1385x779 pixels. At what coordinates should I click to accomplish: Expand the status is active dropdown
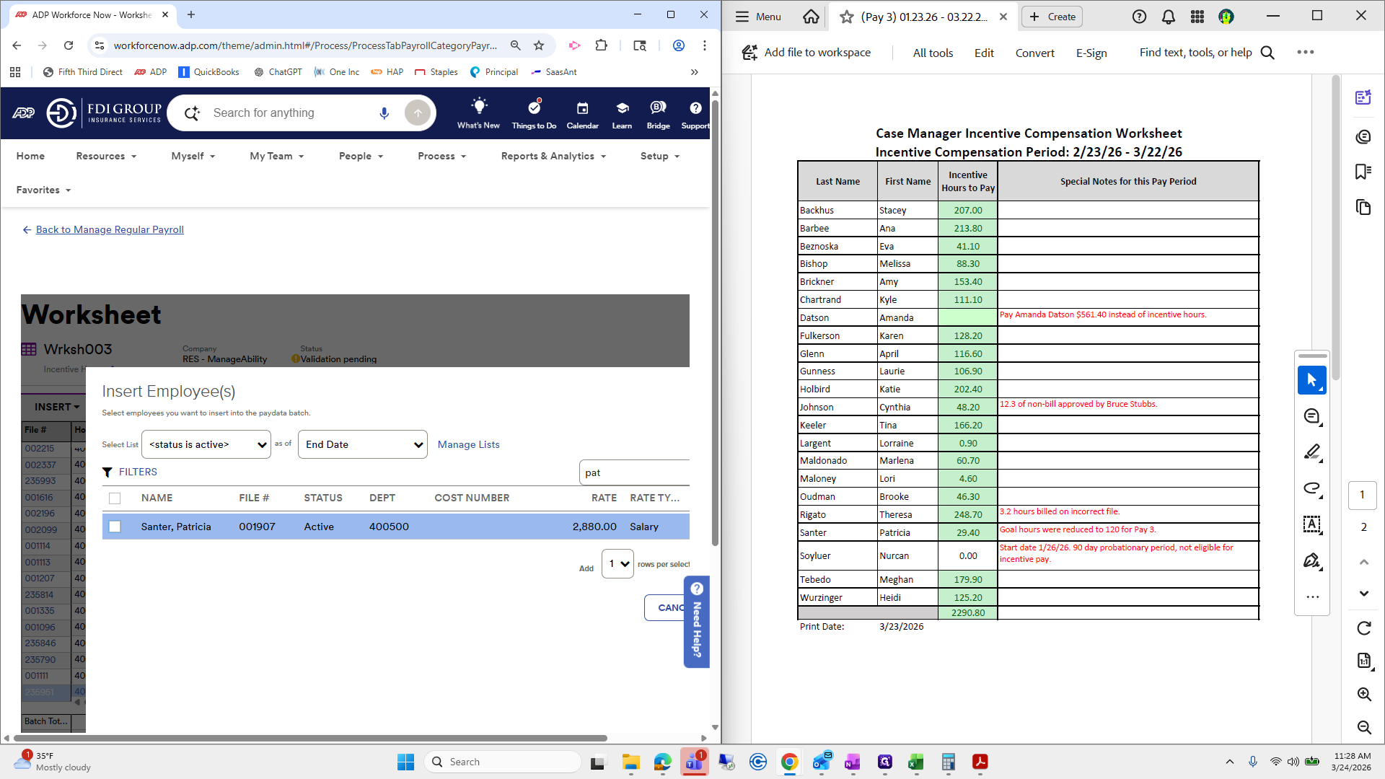click(206, 444)
